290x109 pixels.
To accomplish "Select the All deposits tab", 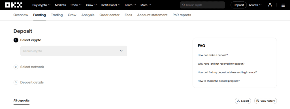I will 22,101.
